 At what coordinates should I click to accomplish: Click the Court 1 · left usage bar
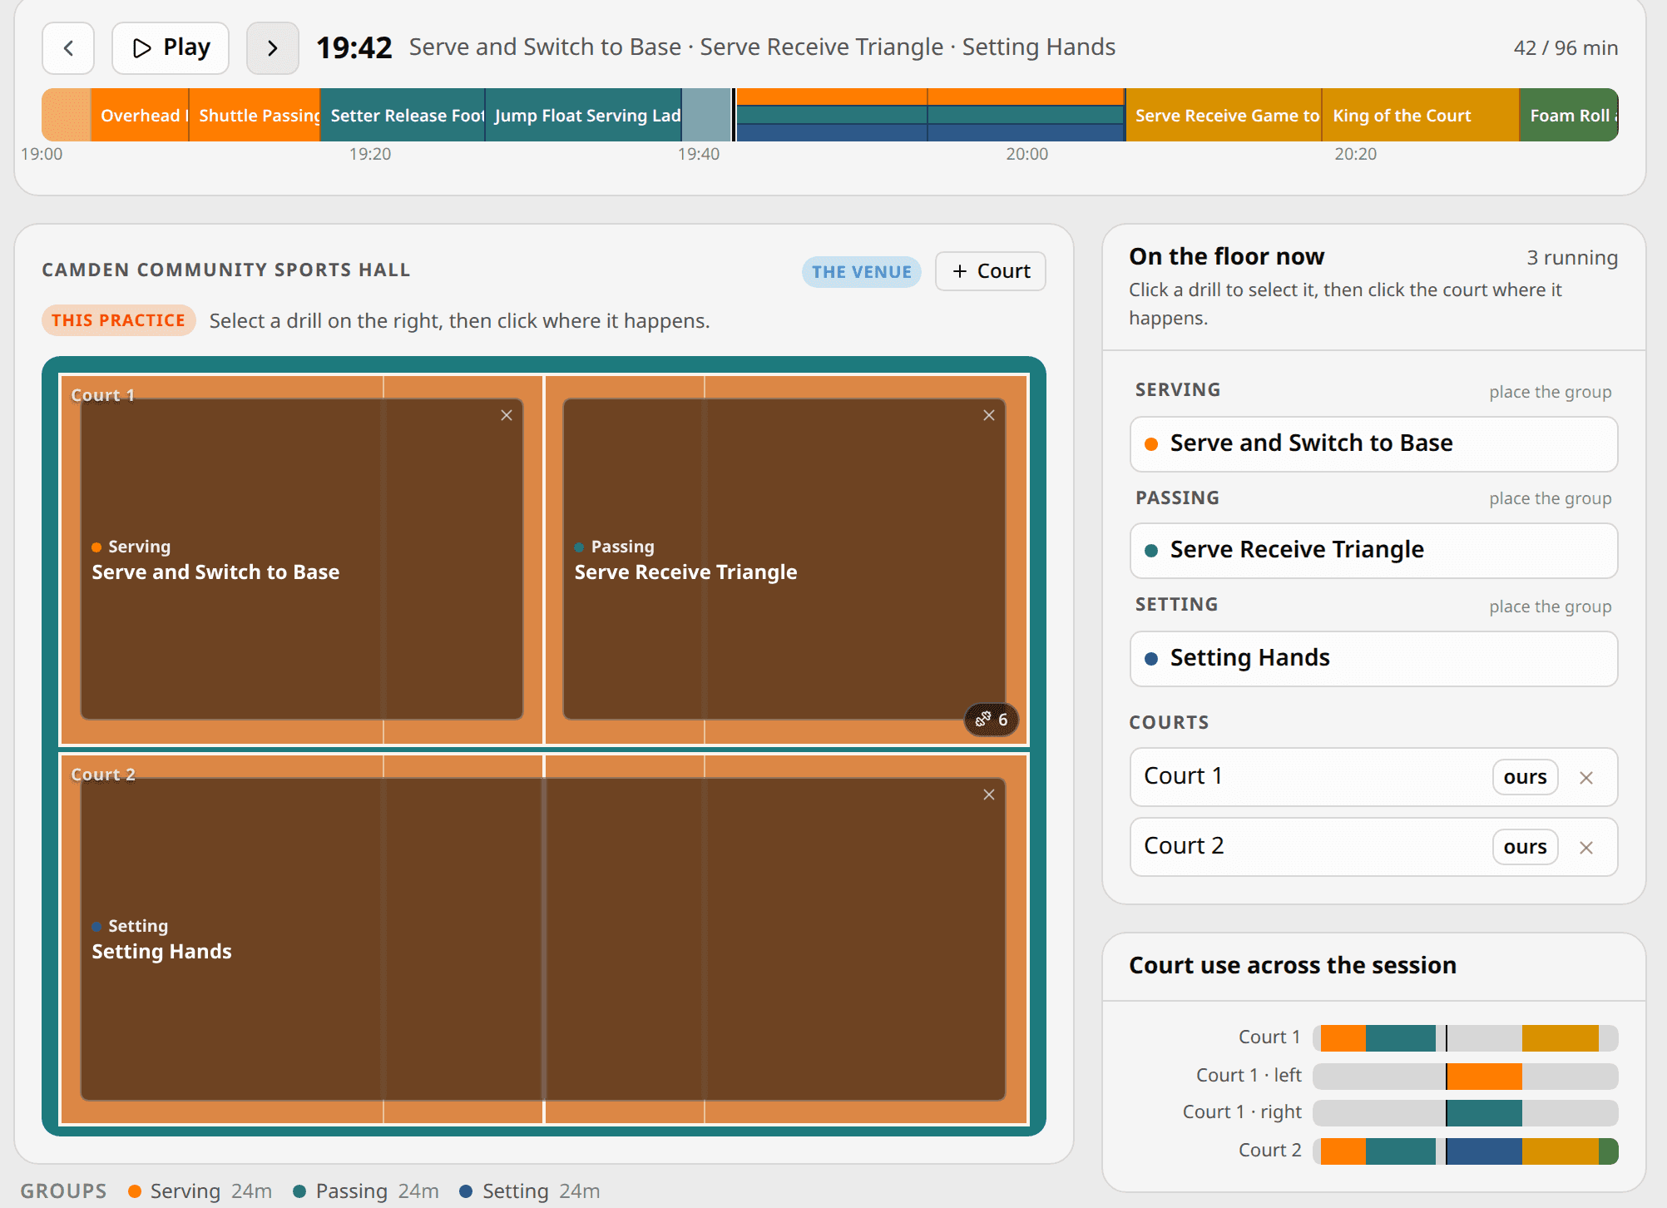tap(1466, 1076)
